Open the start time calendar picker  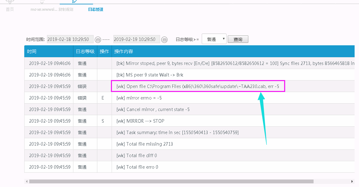[98, 40]
